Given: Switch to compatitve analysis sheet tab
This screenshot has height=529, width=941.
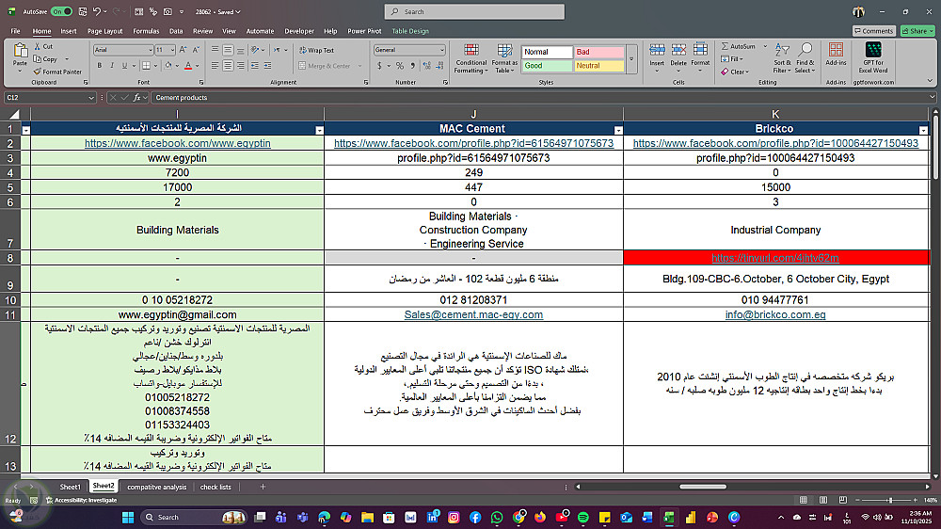Looking at the screenshot, I should pyautogui.click(x=156, y=487).
